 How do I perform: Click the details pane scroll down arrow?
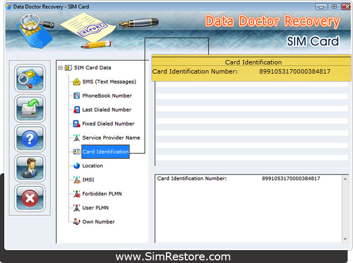pyautogui.click(x=345, y=239)
